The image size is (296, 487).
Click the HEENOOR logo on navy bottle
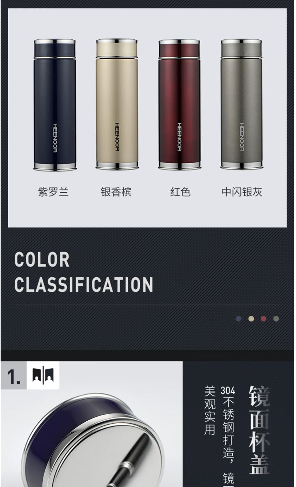[55, 138]
